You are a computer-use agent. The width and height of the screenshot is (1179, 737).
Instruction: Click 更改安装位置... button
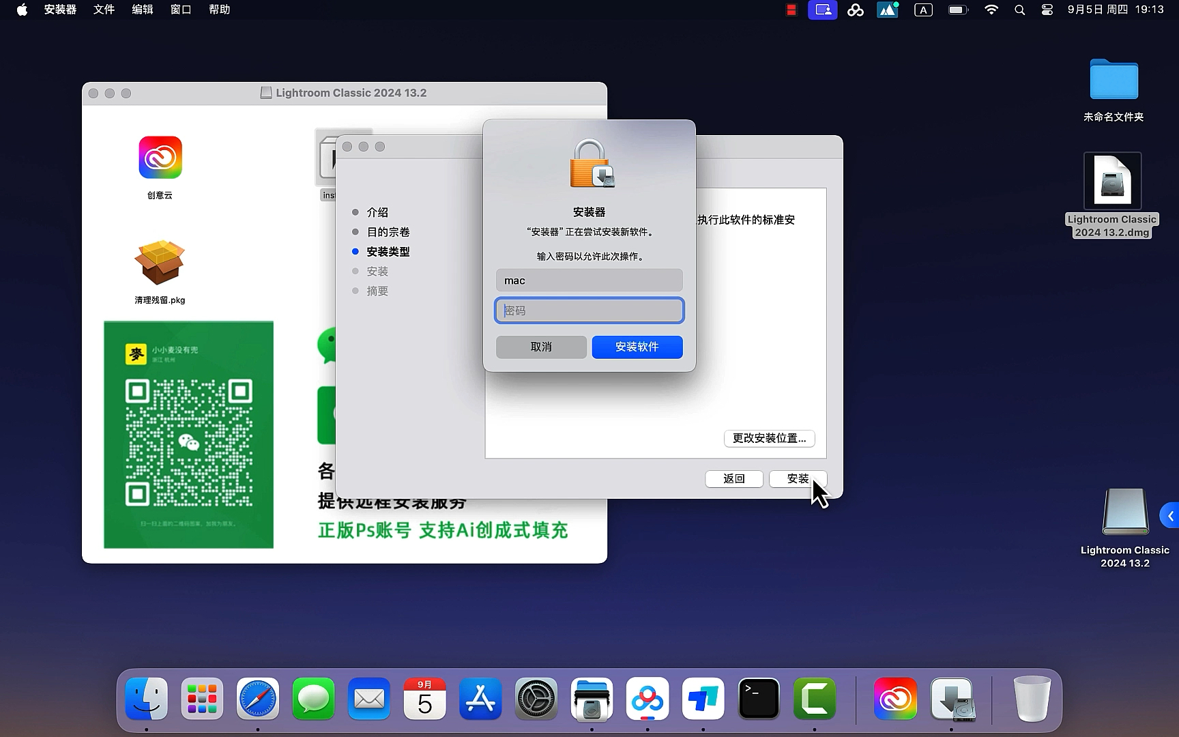tap(770, 438)
